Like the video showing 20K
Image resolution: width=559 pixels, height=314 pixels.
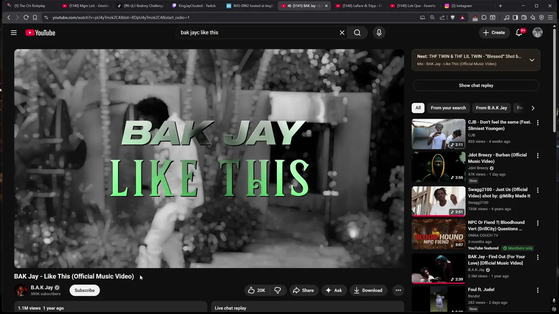click(256, 290)
